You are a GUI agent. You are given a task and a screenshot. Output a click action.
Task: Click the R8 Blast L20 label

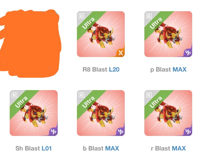(101, 70)
